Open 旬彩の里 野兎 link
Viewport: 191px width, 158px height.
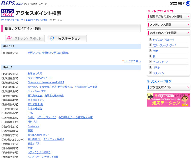[35, 104]
